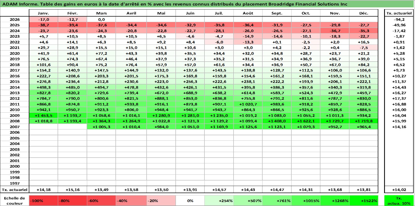Click the +1 005,3 cell for March 2007

coord(101,127)
